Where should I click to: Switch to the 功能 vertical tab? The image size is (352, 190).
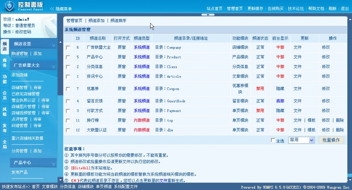pyautogui.click(x=5, y=79)
